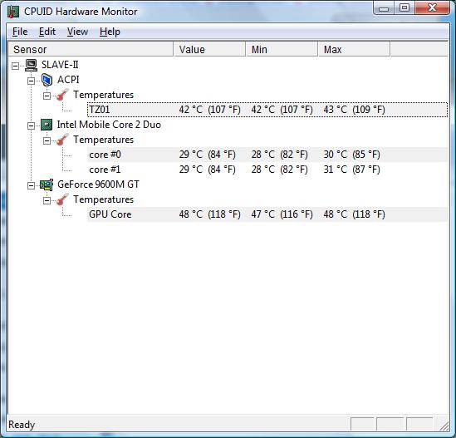Click the thermometer icon under ACPI
The width and height of the screenshot is (456, 438).
(62, 95)
